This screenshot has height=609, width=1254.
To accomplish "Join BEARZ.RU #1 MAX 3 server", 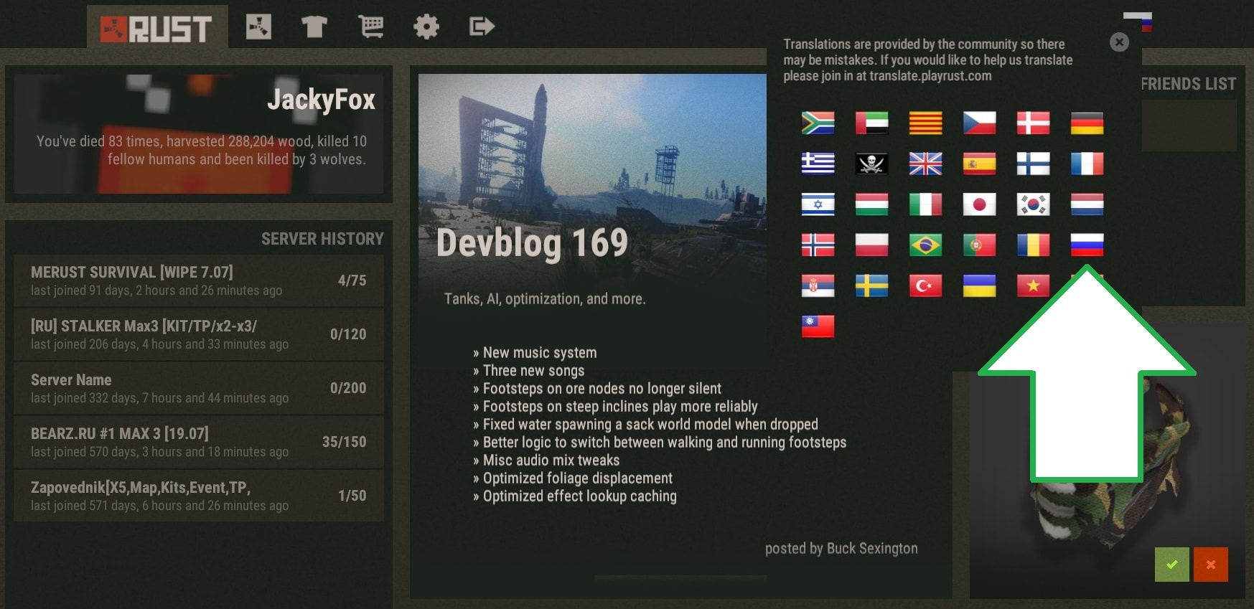I will [199, 442].
